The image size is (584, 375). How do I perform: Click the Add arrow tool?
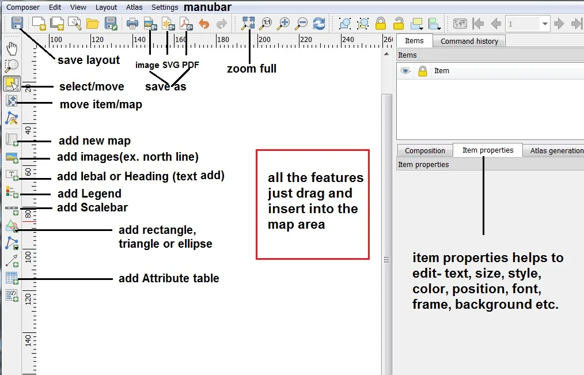12,261
